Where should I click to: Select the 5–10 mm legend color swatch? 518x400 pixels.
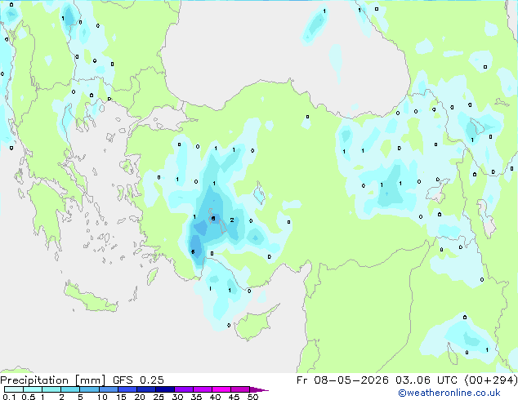pos(89,389)
